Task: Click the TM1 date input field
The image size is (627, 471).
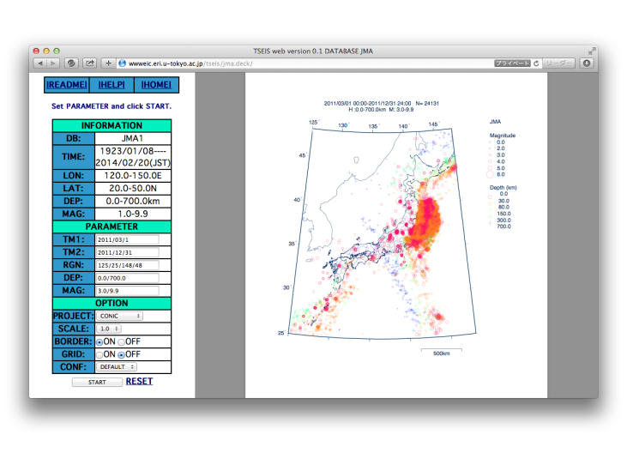Action: click(127, 239)
